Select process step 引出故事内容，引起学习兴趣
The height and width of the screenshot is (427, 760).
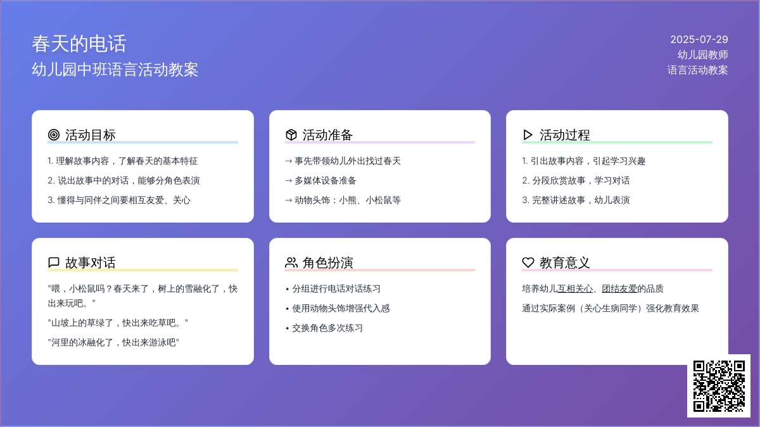coord(584,161)
